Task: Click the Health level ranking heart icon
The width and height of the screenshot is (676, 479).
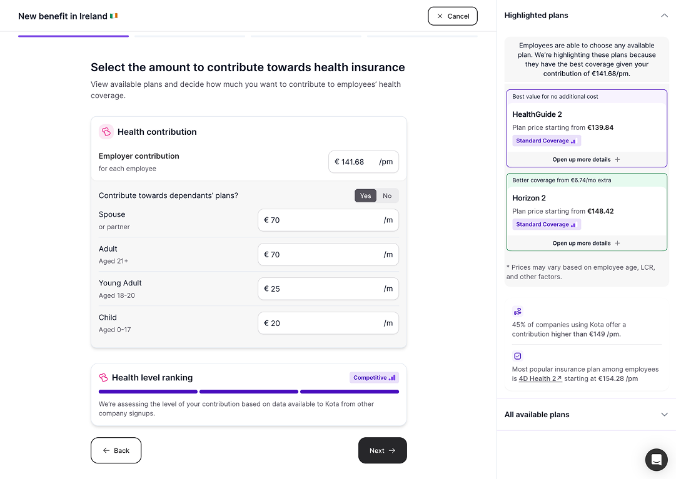Action: [103, 377]
